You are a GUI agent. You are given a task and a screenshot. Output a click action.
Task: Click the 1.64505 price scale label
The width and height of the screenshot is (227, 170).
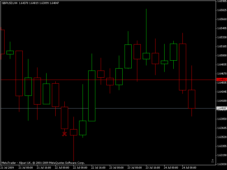pos(222,83)
